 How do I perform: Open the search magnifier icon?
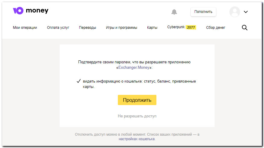pyautogui.click(x=244, y=28)
